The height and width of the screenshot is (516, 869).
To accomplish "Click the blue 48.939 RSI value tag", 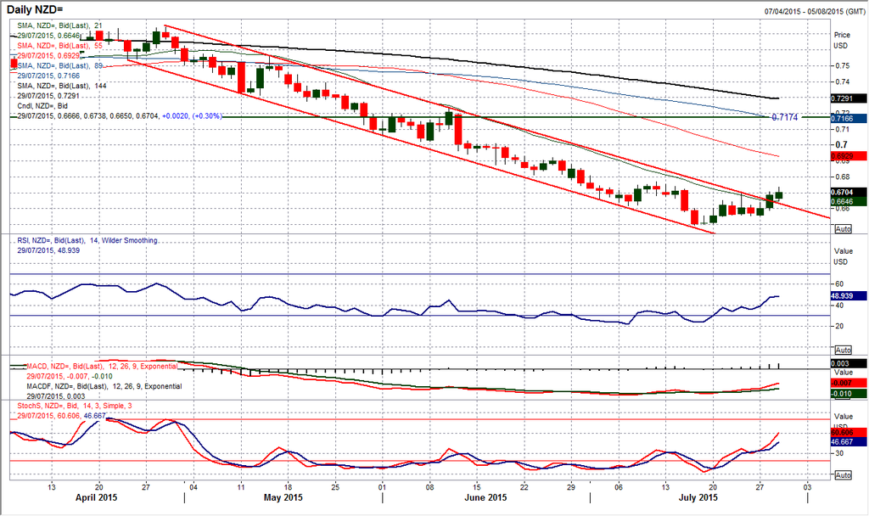I will pyautogui.click(x=849, y=296).
